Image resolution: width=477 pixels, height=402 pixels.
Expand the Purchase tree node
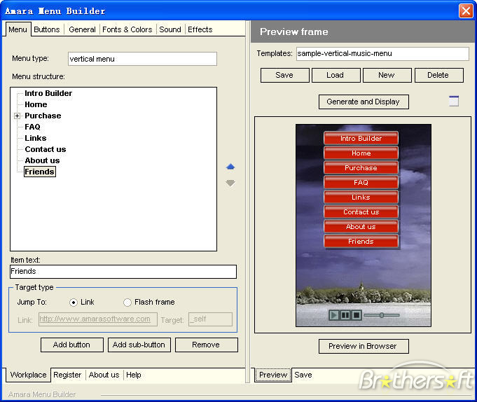(17, 116)
